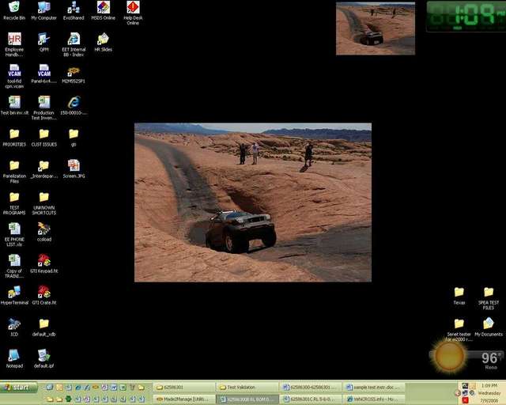This screenshot has width=506, height=405.
Task: Select the 150-00010 Internet Explorer file
Action: point(74,105)
